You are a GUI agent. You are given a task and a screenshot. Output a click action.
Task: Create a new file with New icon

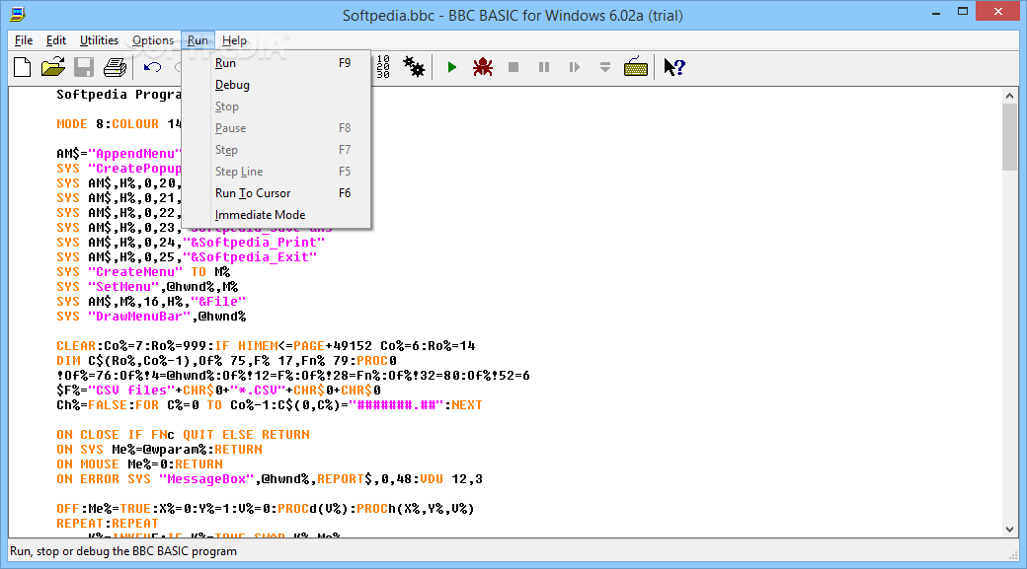tap(23, 67)
